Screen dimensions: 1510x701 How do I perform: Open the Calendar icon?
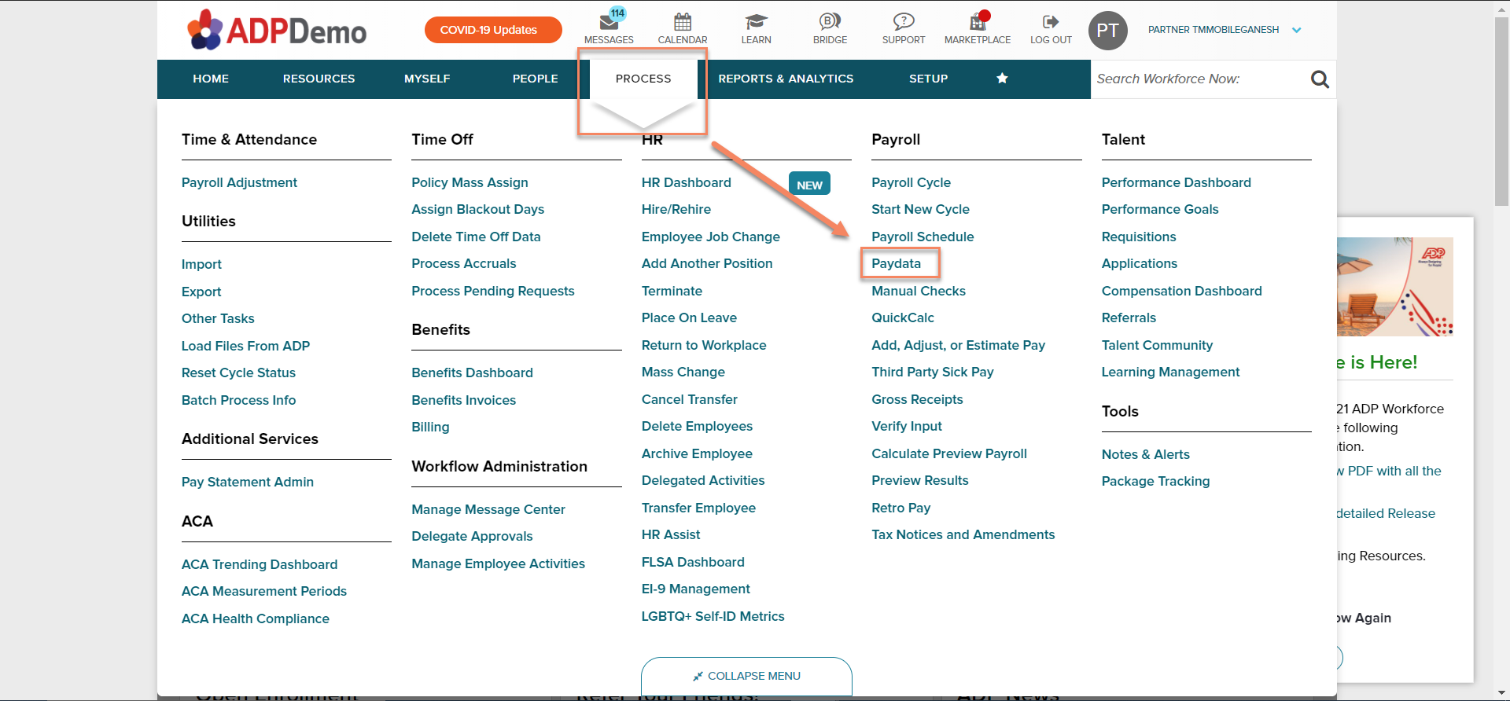(682, 22)
